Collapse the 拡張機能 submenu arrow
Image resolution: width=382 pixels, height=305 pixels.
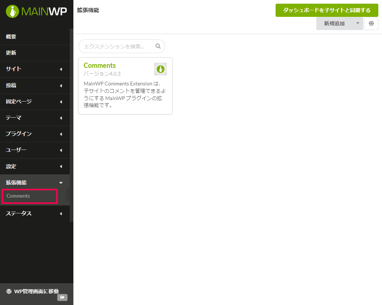click(x=61, y=183)
